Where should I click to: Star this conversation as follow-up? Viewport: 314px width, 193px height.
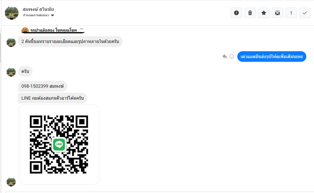pyautogui.click(x=264, y=13)
